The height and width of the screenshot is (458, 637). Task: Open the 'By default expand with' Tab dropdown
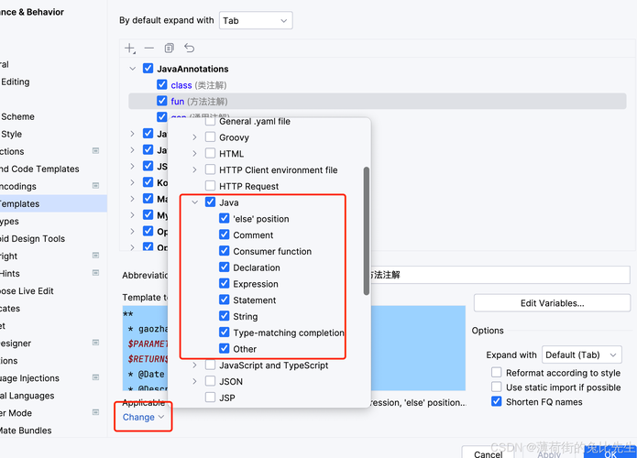[x=256, y=20]
